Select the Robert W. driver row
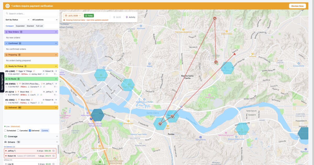The width and height of the screenshot is (314, 165). tap(30, 156)
